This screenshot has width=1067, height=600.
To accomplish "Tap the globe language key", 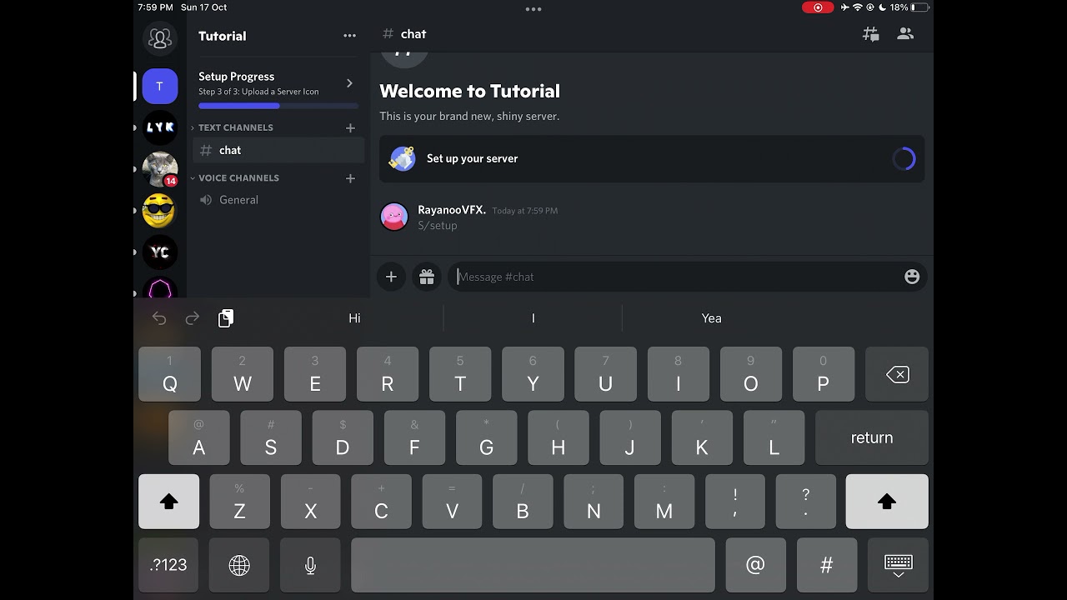I will [x=239, y=565].
